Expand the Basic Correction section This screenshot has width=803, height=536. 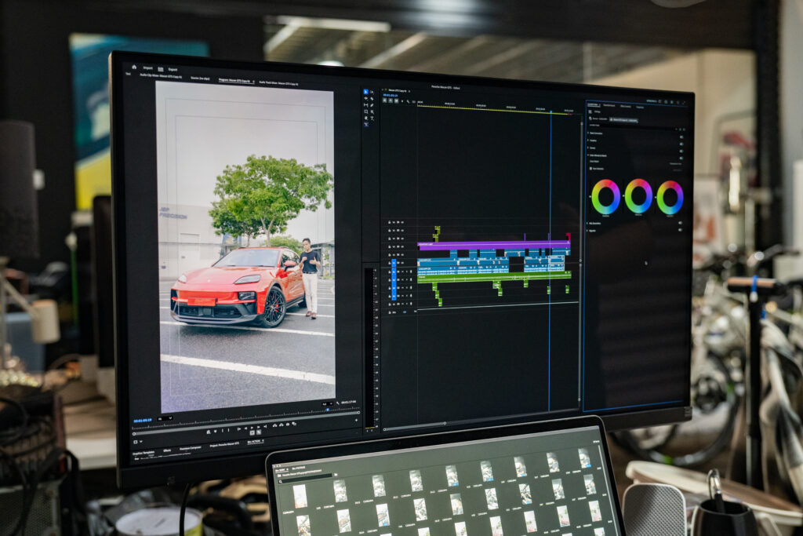tap(588, 133)
